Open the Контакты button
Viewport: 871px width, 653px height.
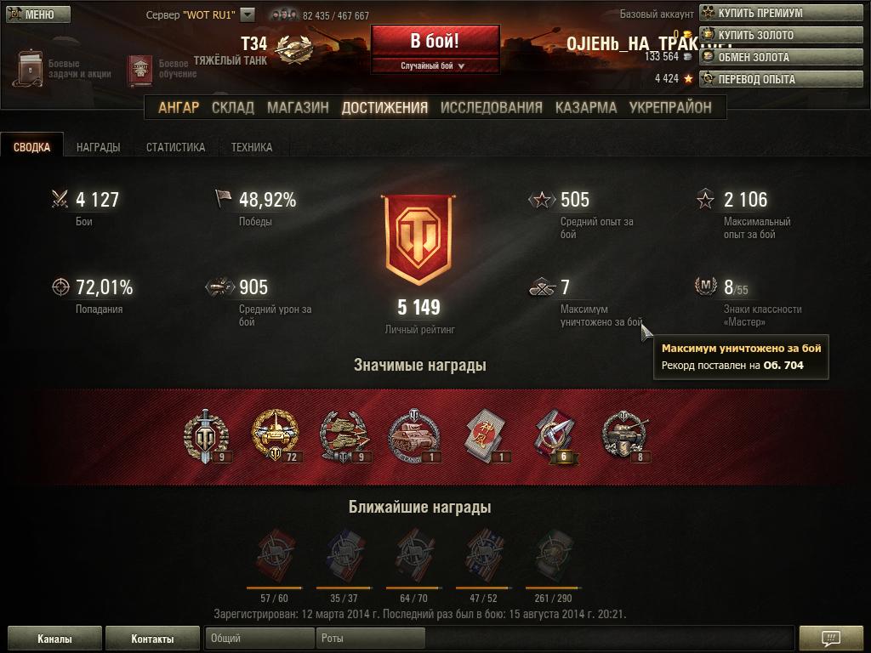(x=152, y=639)
